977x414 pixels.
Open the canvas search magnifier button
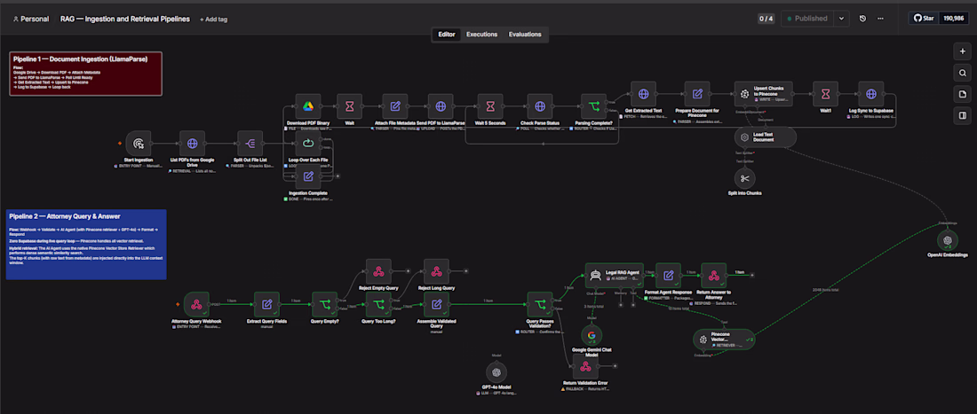(x=962, y=74)
